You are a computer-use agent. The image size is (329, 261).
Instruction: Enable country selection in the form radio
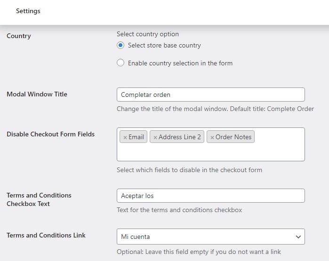point(120,63)
